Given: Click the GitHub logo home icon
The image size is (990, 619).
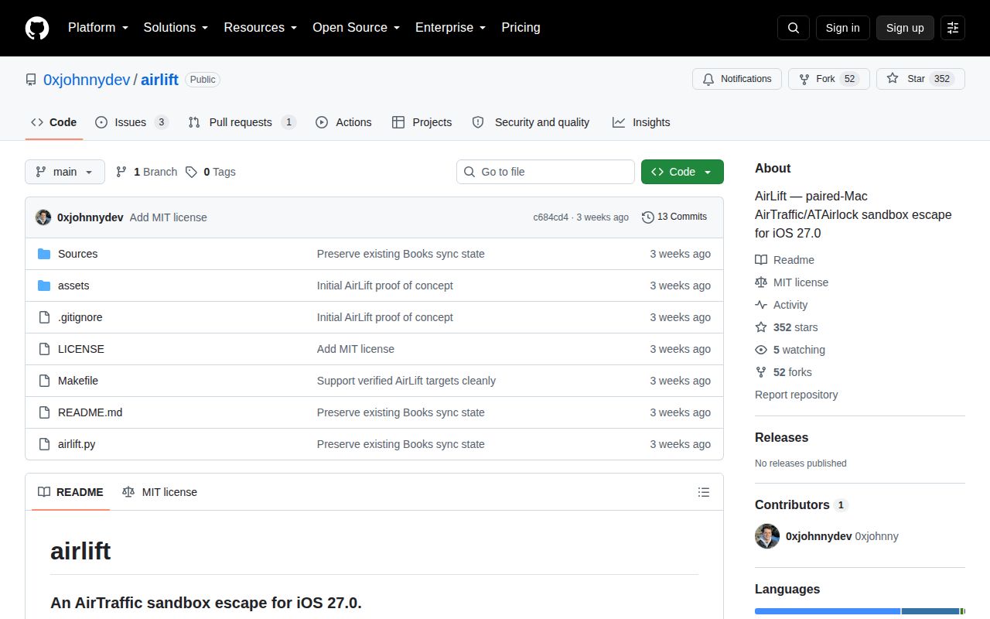Looking at the screenshot, I should pos(37,28).
